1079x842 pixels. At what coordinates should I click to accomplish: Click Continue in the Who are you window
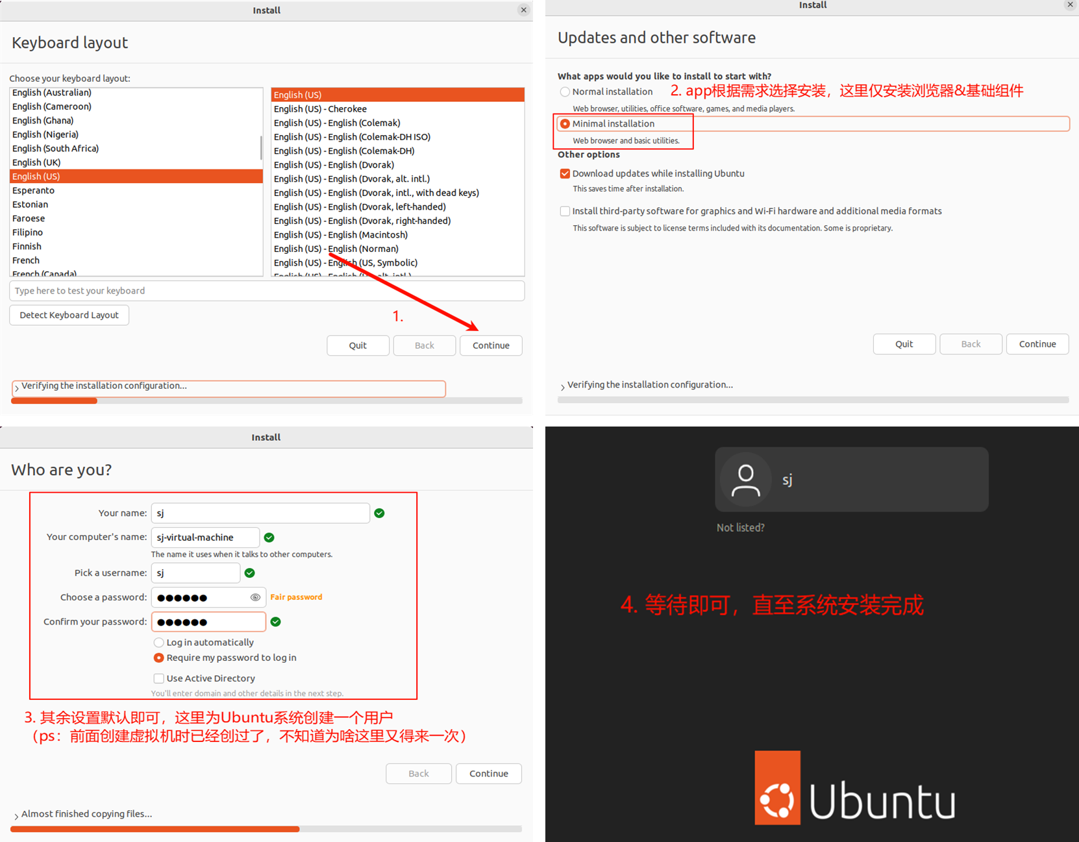click(x=489, y=774)
